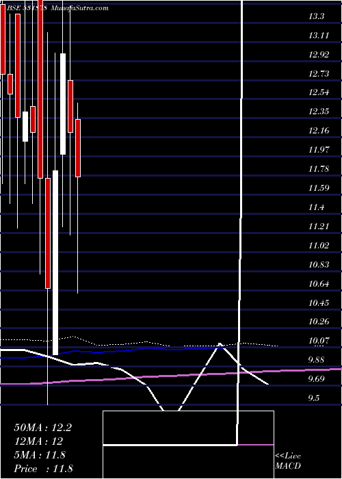The height and width of the screenshot is (479, 342).
Task: Click the 11.4 price axis label
Action: tap(316, 207)
